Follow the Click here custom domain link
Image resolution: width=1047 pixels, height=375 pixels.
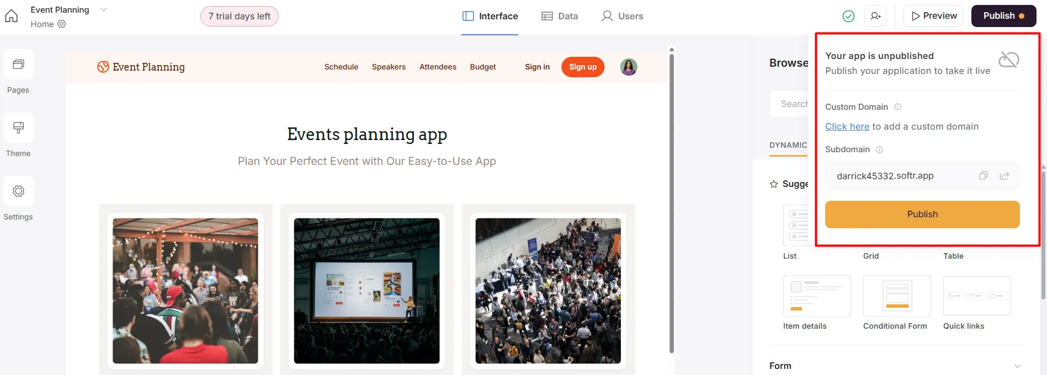click(847, 127)
